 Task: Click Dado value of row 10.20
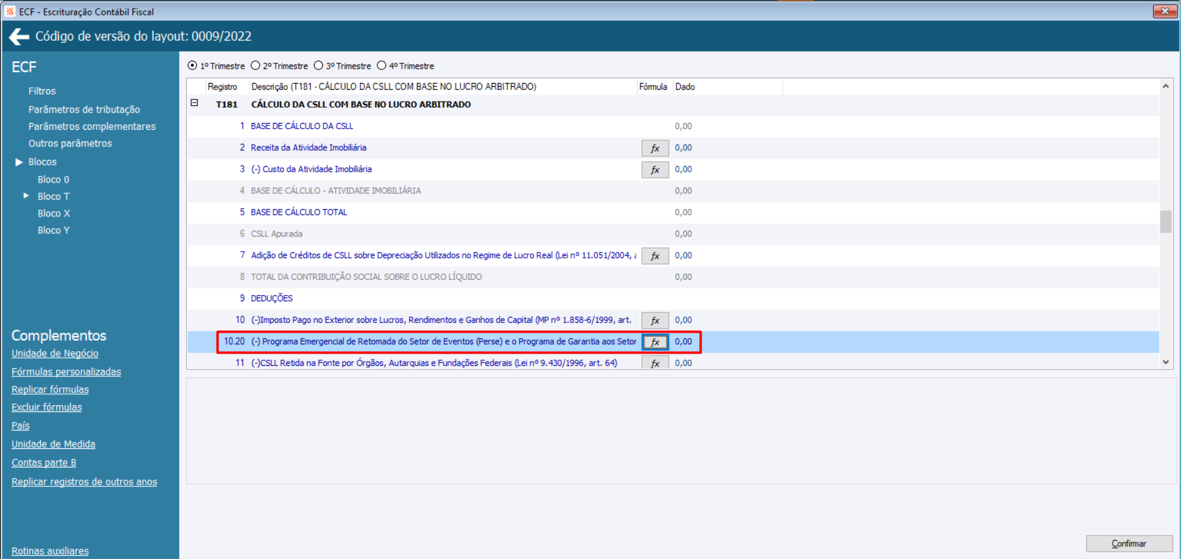click(683, 341)
